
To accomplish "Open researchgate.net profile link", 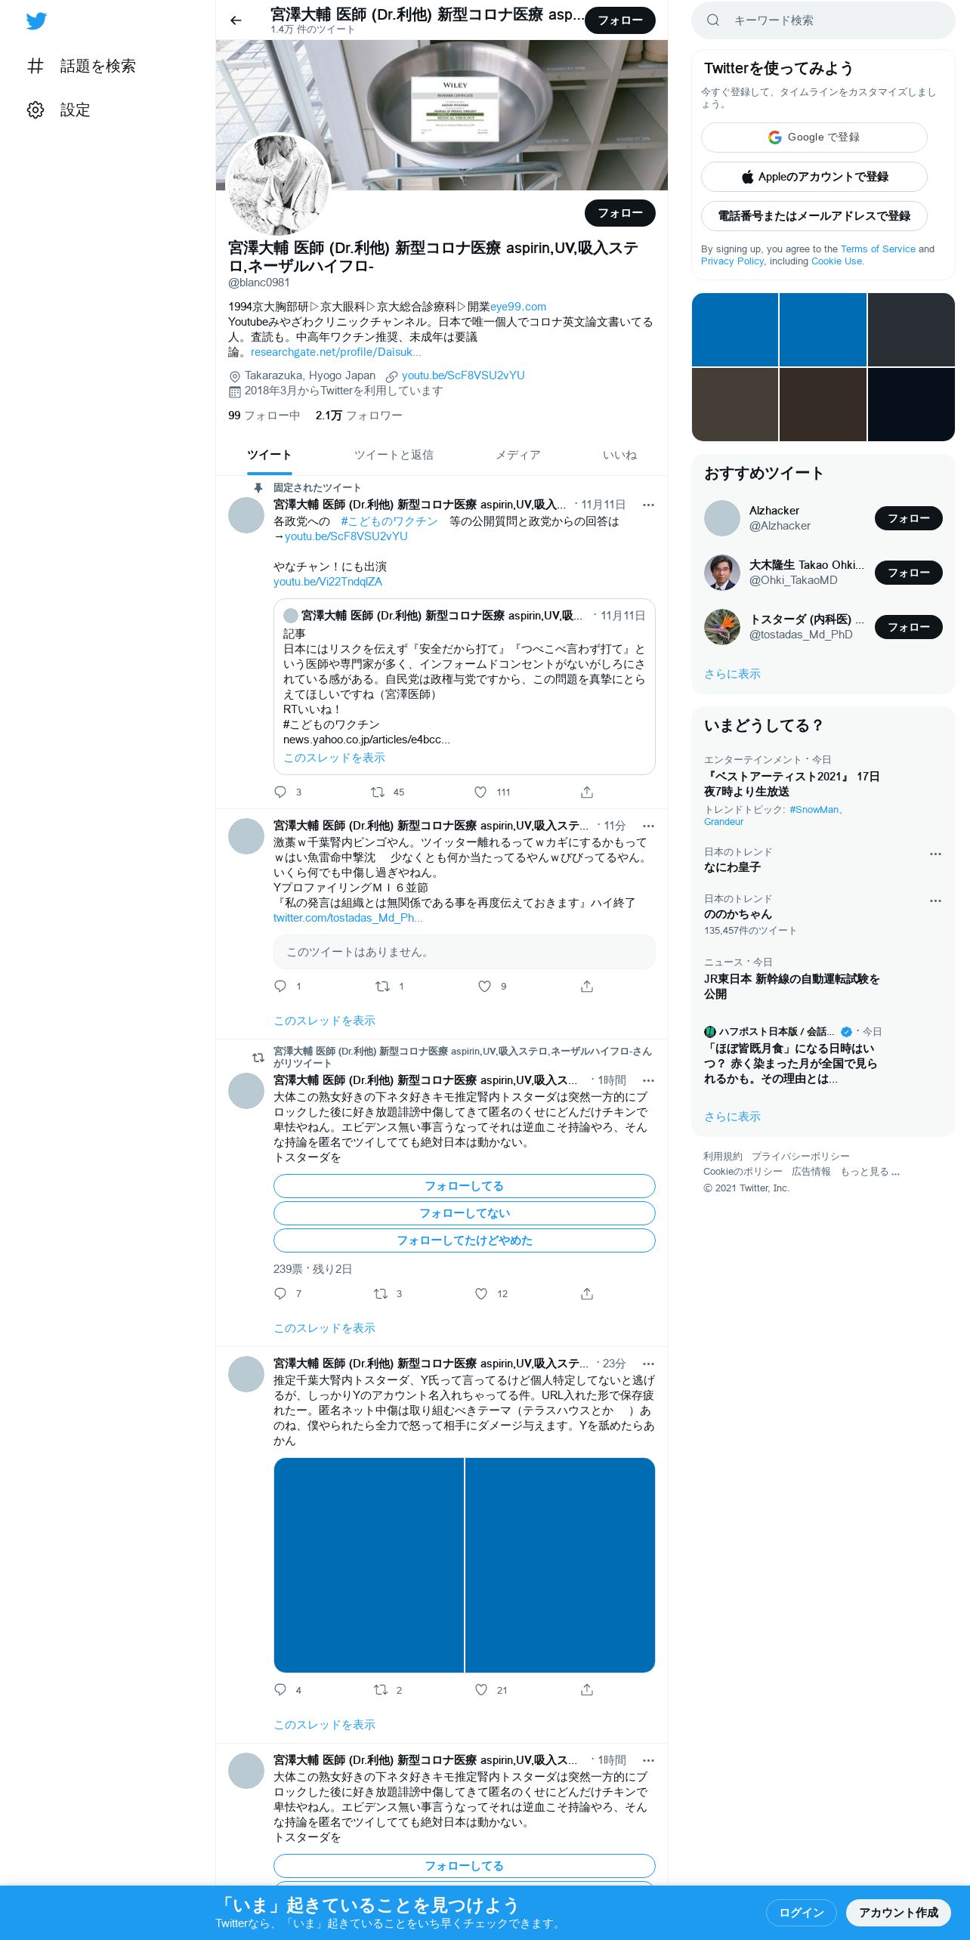I will tap(336, 352).
